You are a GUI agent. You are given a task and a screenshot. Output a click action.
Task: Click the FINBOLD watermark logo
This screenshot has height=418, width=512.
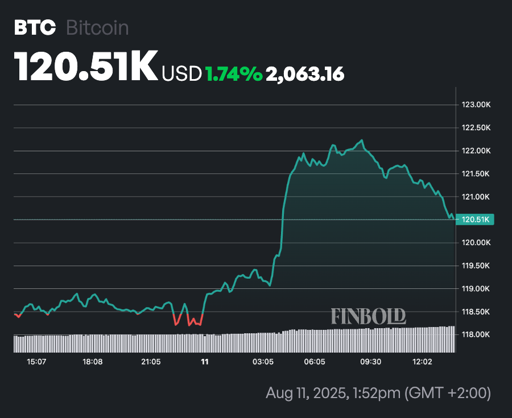[x=368, y=316]
